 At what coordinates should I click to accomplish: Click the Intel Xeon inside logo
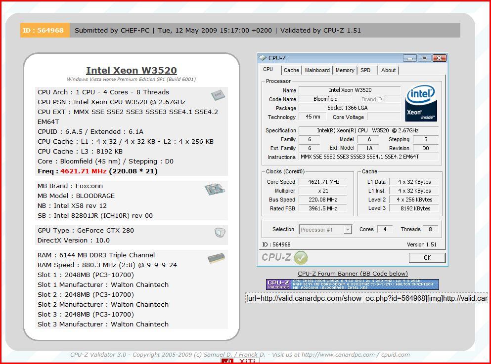click(x=421, y=103)
